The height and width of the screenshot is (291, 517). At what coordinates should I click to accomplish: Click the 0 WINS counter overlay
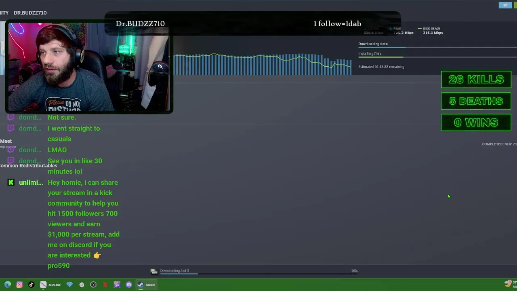coord(476,122)
